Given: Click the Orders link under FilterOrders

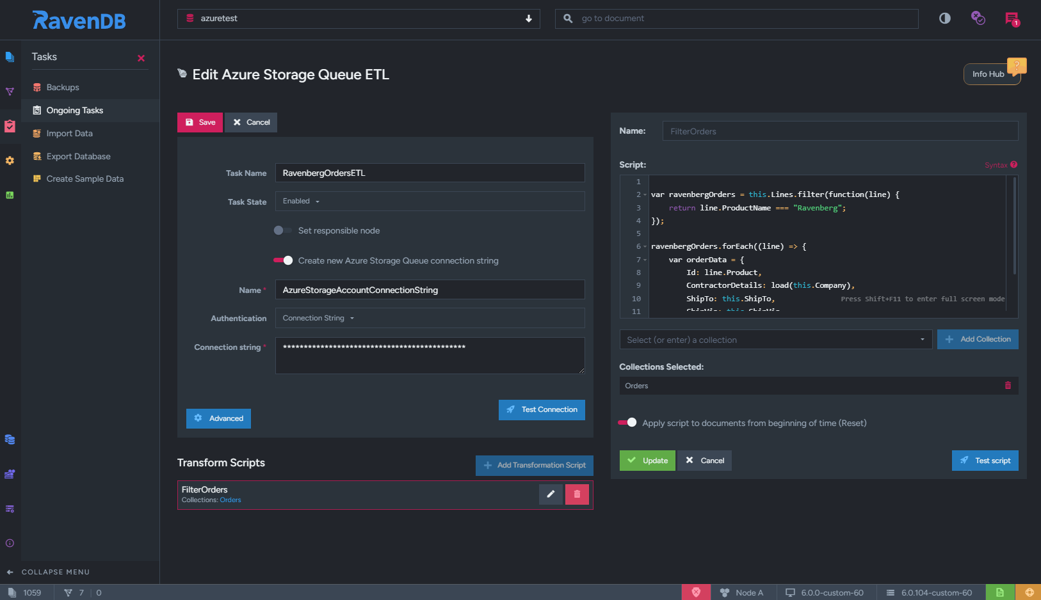Looking at the screenshot, I should pos(230,500).
